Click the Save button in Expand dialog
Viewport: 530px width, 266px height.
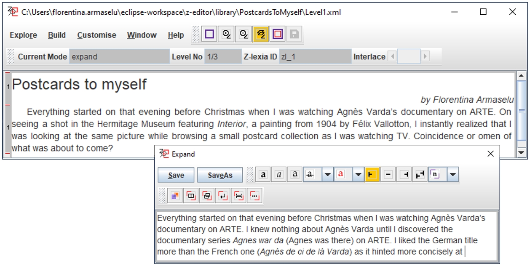176,175
